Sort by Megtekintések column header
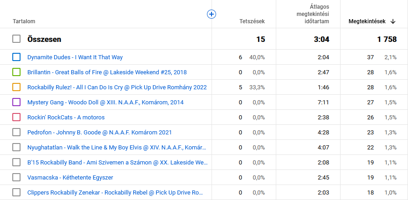Image resolution: width=408 pixels, height=200 pixels. click(367, 21)
